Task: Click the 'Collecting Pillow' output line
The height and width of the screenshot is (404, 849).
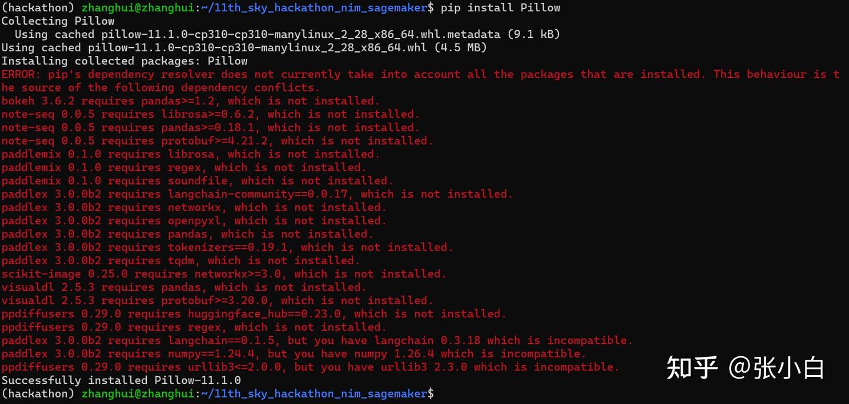Action: (x=58, y=21)
